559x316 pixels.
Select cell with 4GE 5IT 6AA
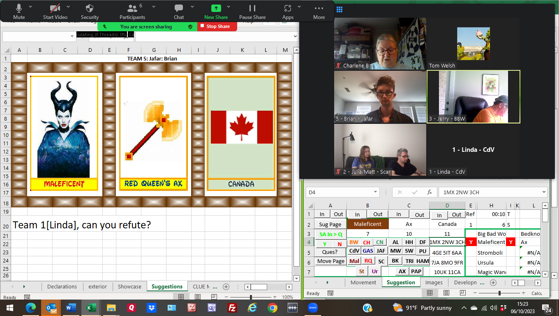click(447, 253)
